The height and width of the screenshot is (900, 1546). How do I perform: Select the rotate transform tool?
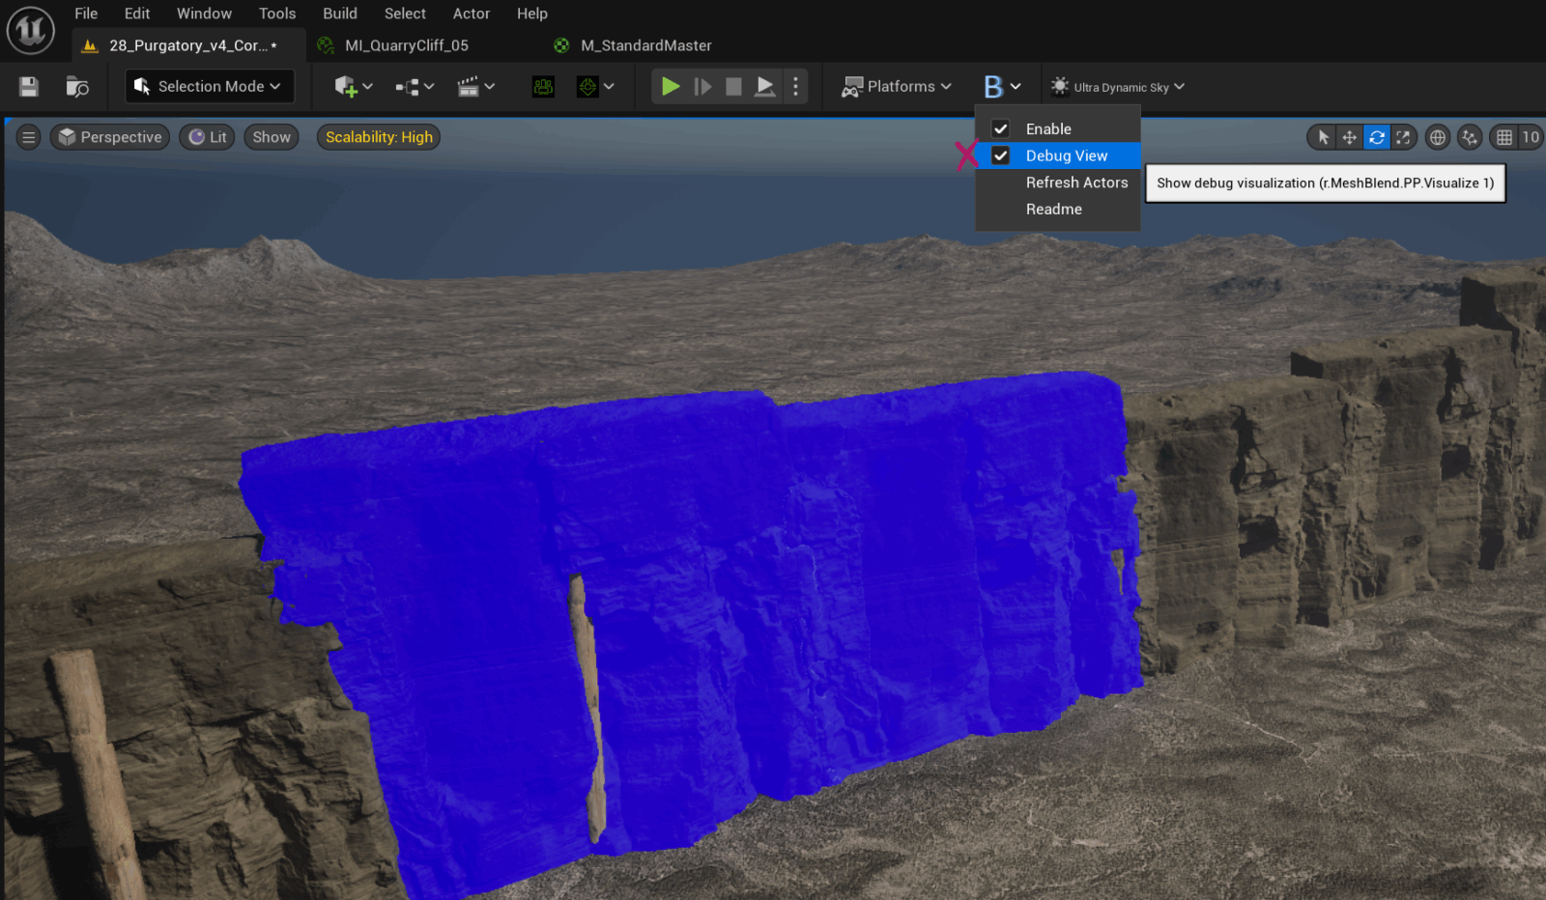coord(1376,136)
